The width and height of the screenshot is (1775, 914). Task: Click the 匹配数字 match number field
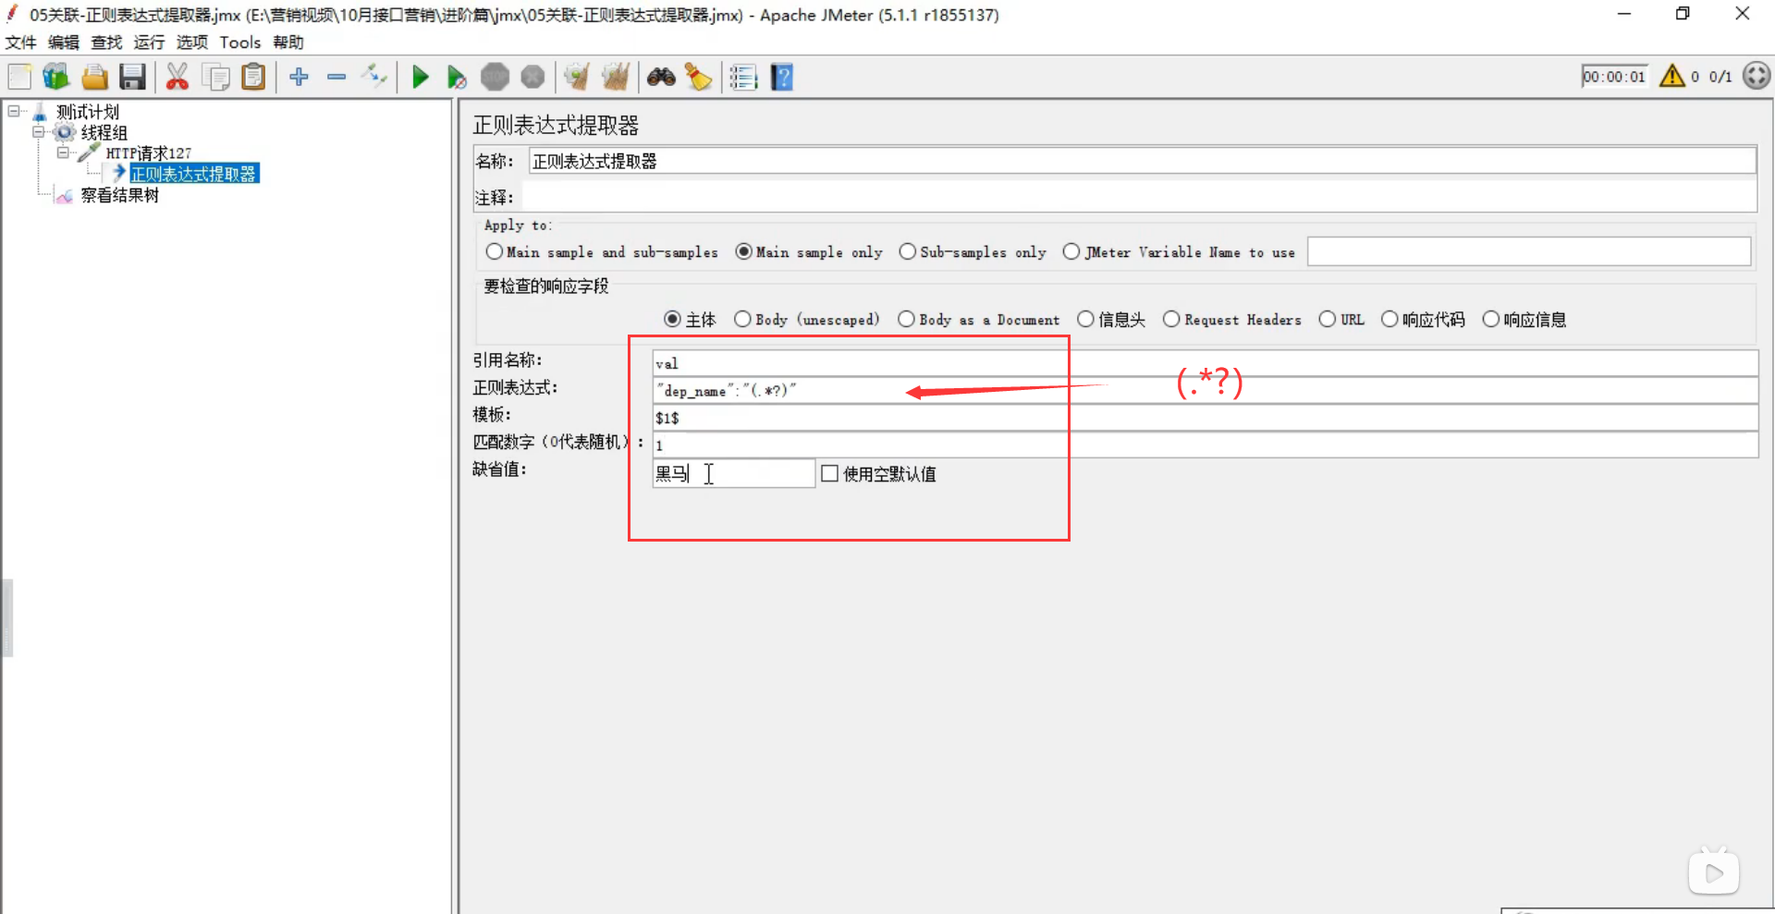point(1205,445)
